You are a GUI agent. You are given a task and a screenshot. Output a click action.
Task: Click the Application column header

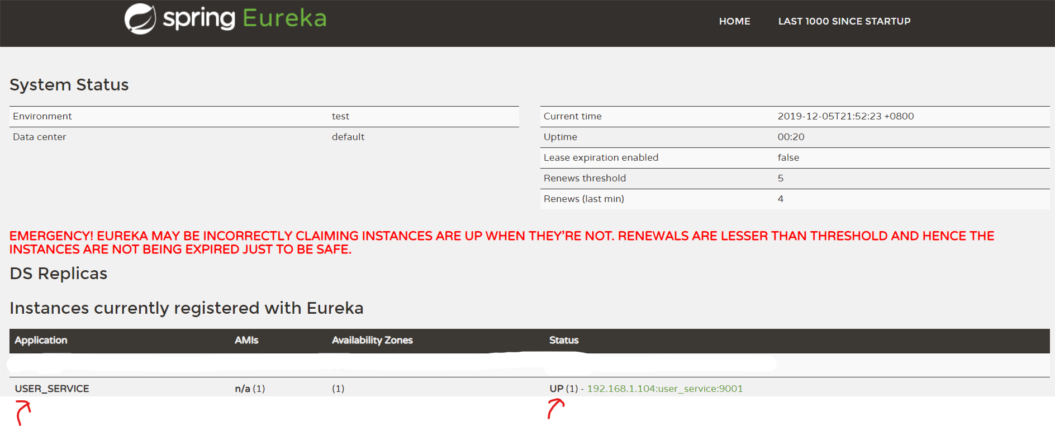pos(41,340)
